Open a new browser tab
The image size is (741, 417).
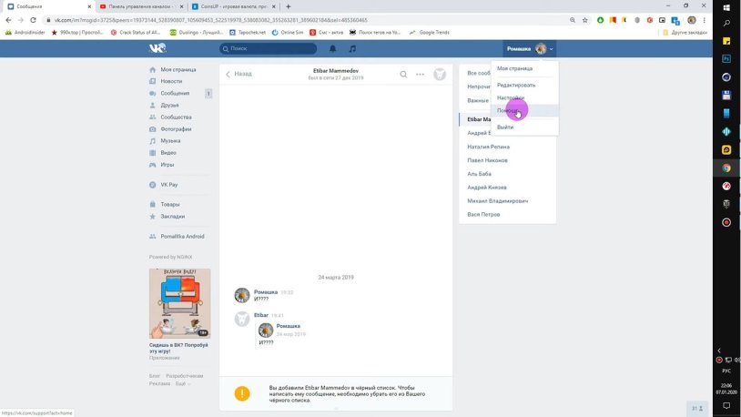coord(289,6)
